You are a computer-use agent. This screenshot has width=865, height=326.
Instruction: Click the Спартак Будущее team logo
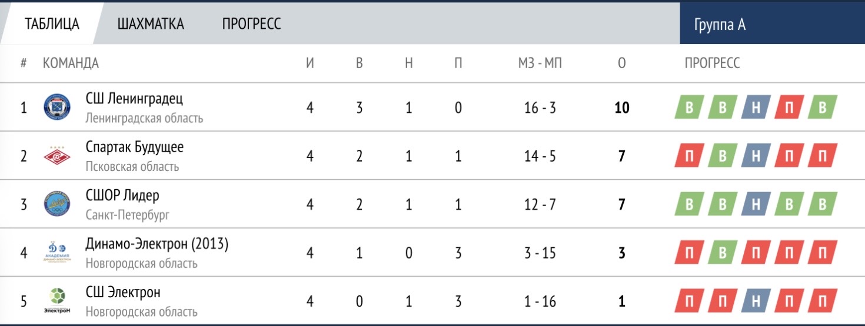[x=57, y=156]
